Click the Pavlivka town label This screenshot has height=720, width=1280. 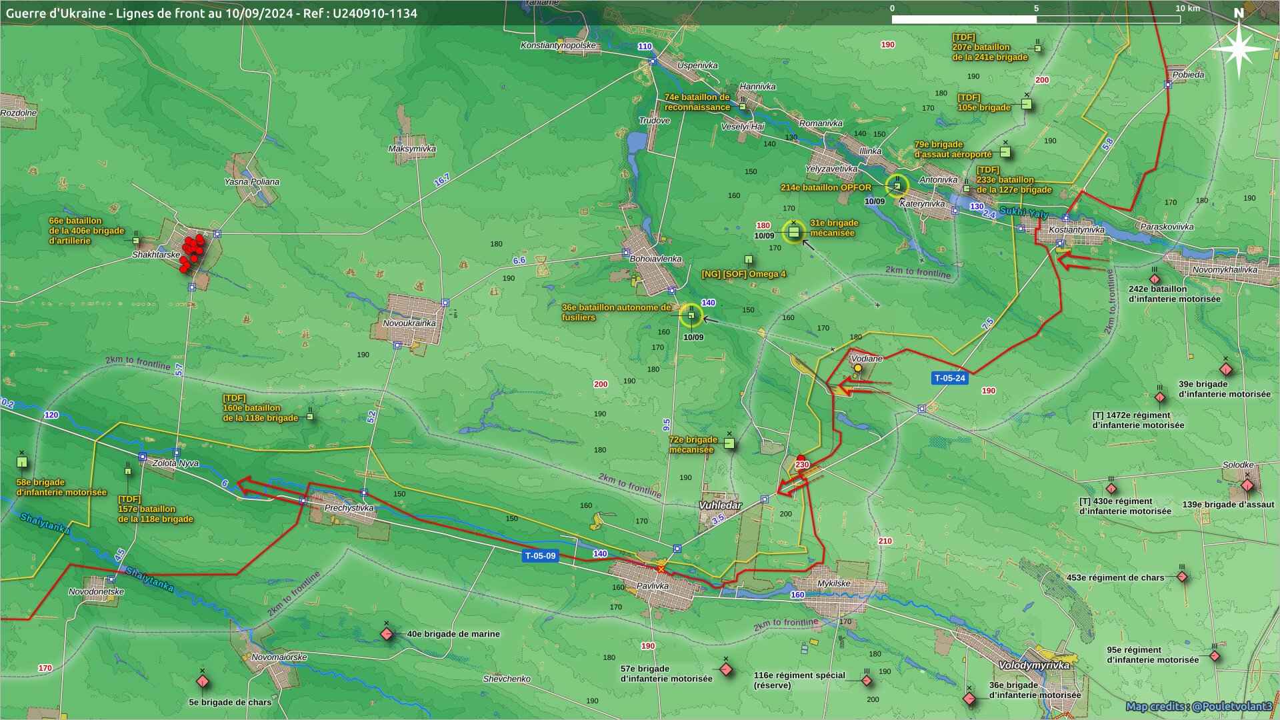[653, 586]
